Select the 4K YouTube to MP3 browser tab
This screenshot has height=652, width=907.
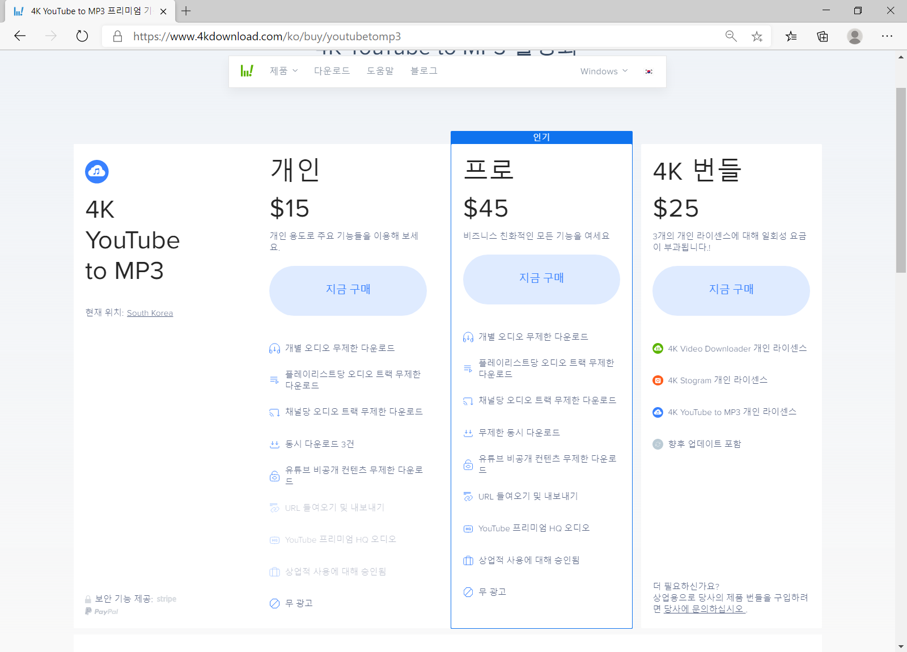point(91,11)
